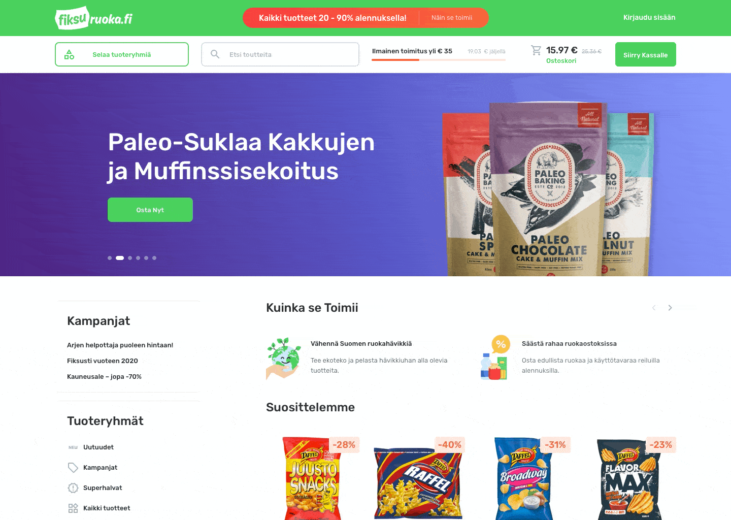The width and height of the screenshot is (731, 520).
Task: Click the free delivery progress bar
Action: click(x=439, y=60)
